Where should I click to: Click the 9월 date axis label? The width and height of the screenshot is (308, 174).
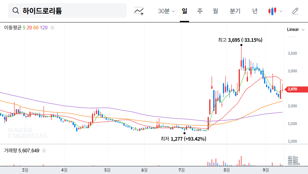(266, 170)
